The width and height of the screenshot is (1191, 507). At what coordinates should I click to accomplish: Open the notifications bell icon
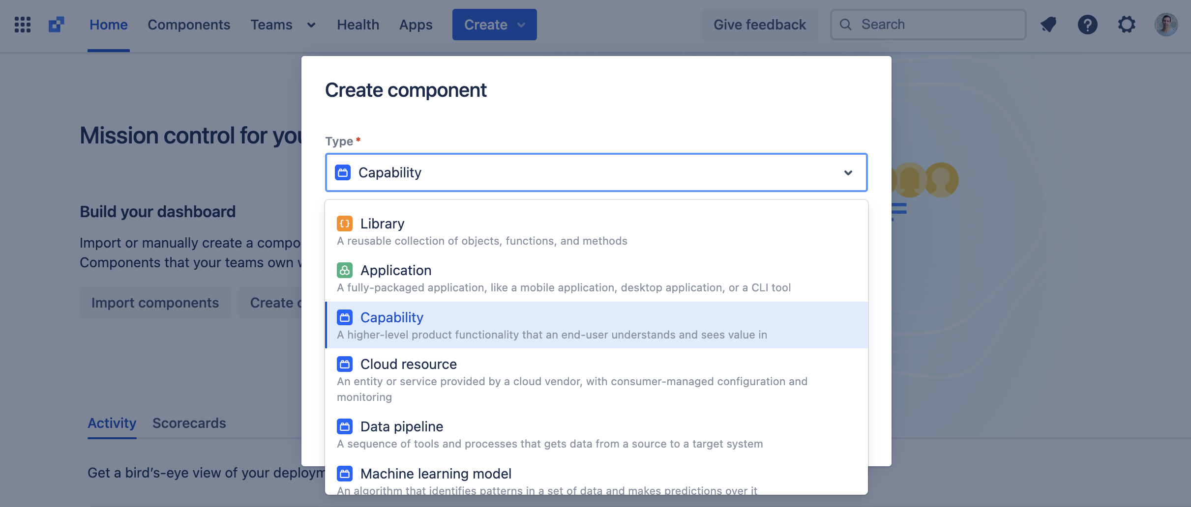(1048, 25)
